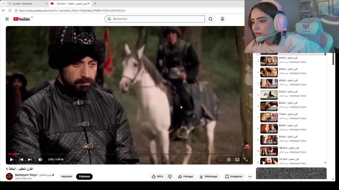Switch to theater mode
The height and width of the screenshot is (190, 339).
tap(237, 159)
